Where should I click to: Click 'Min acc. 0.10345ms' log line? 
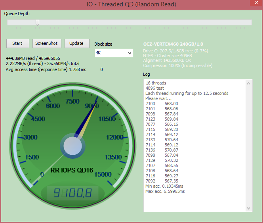(164, 186)
